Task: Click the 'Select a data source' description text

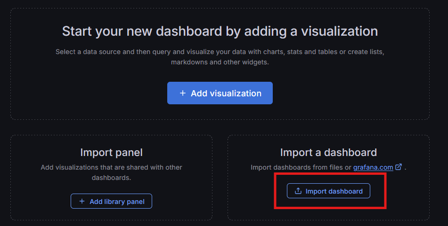Action: (220, 51)
